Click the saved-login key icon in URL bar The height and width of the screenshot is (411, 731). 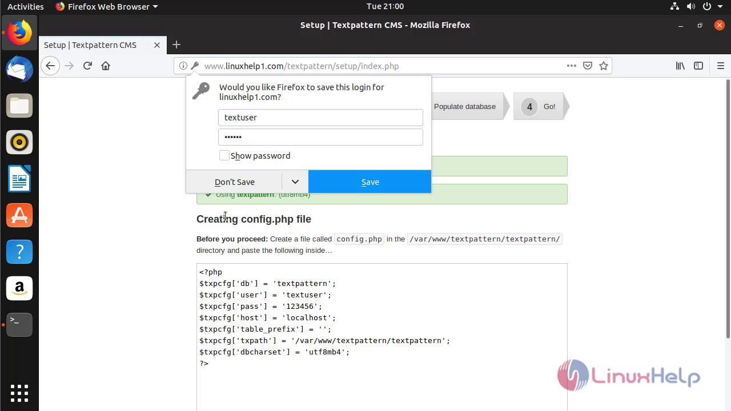[195, 66]
